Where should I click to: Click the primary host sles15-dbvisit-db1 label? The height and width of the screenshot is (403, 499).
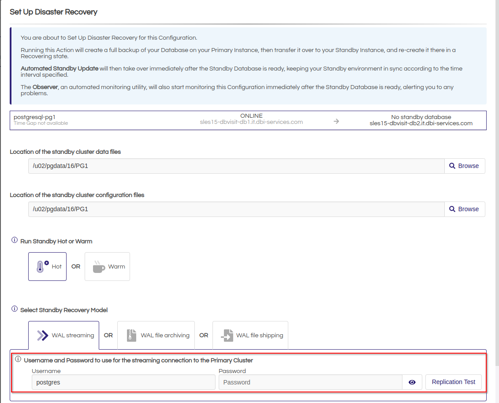click(x=251, y=122)
